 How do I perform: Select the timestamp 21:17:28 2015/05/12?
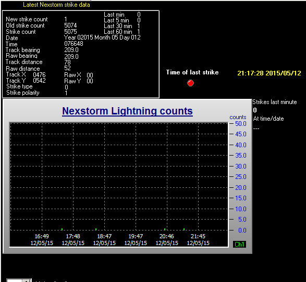269,73
